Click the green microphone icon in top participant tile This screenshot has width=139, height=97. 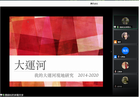point(118,27)
